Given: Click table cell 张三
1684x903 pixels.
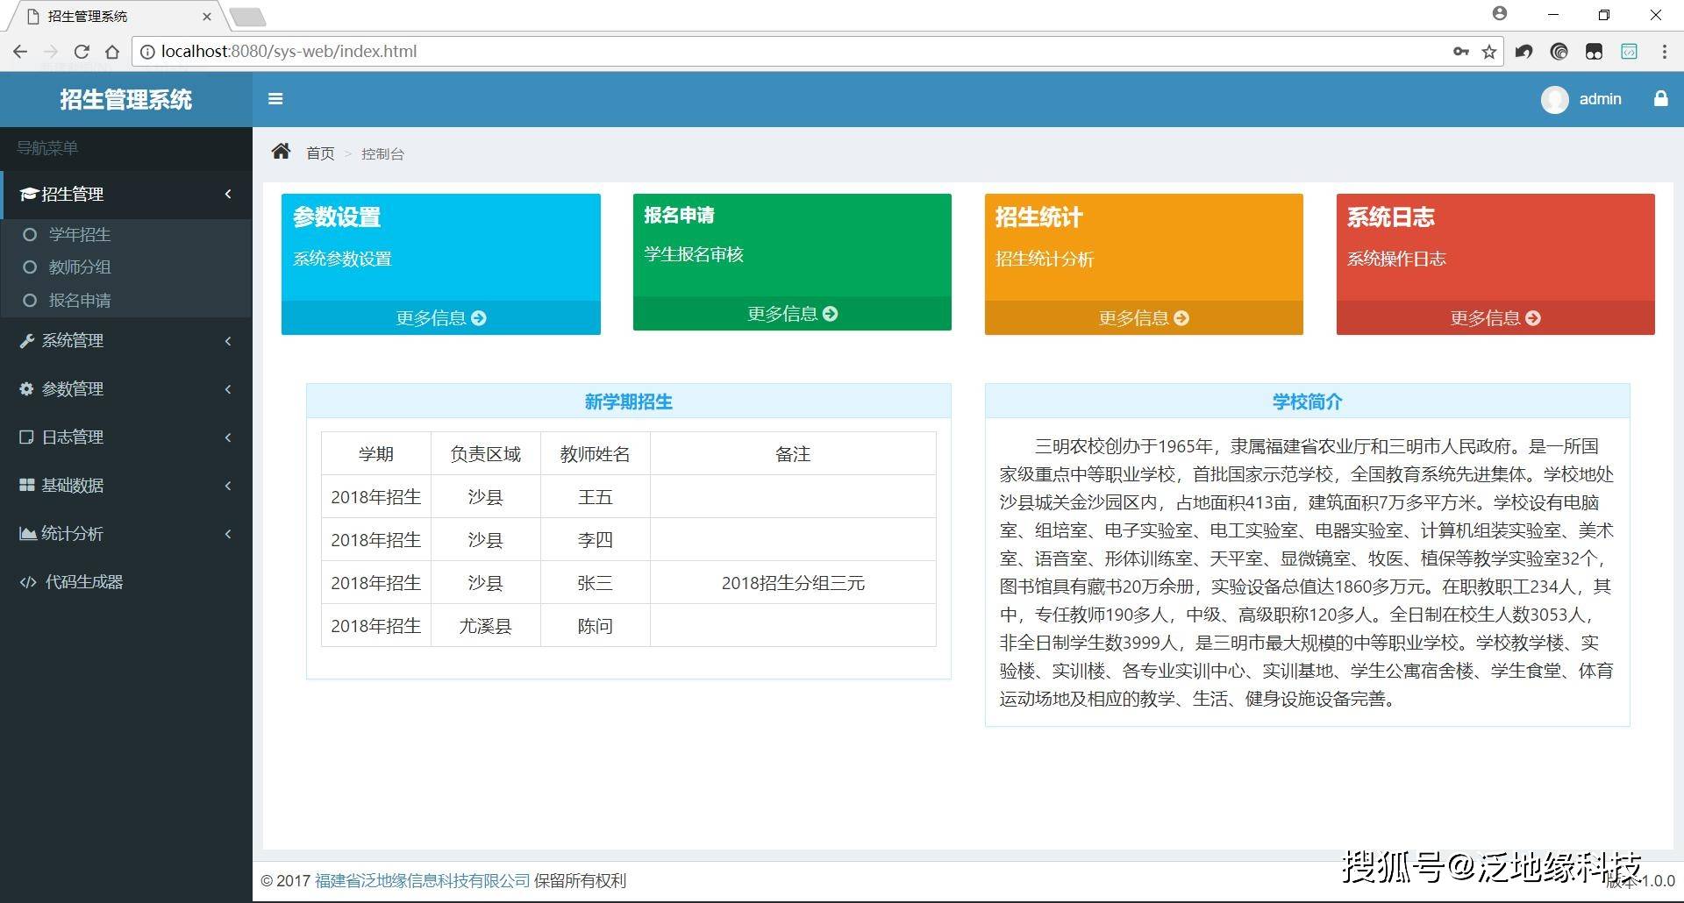Looking at the screenshot, I should tap(596, 583).
